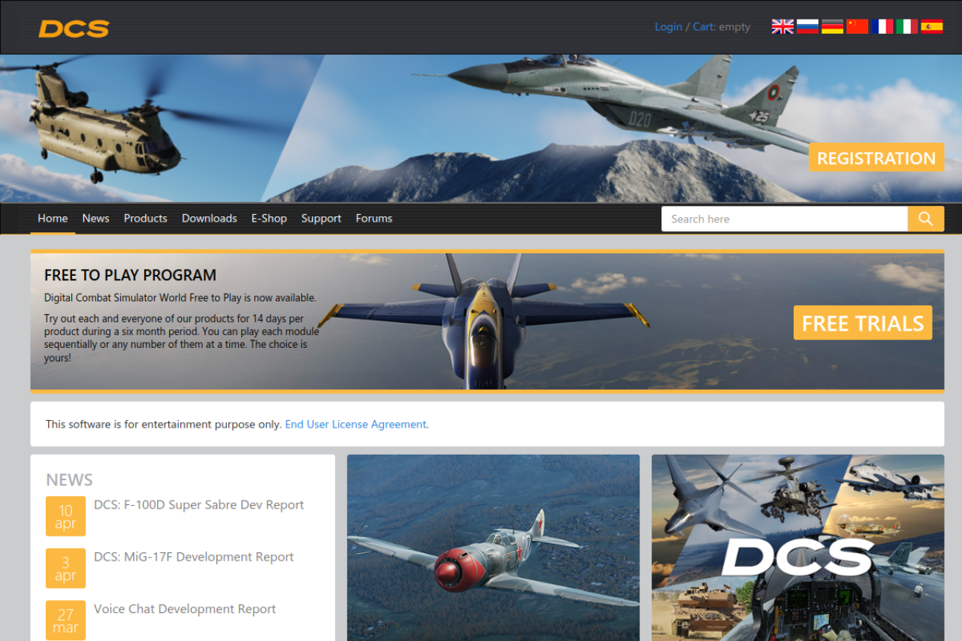Open F-100D Super Sabre Dev Report article
The width and height of the screenshot is (962, 641).
pos(198,505)
